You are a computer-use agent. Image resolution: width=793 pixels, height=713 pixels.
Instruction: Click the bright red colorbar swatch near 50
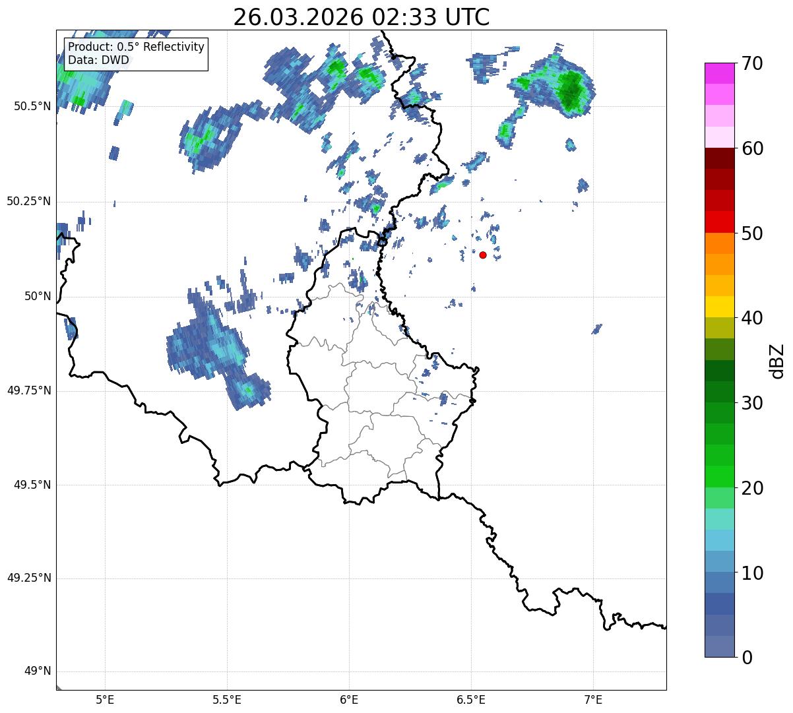[x=718, y=222]
